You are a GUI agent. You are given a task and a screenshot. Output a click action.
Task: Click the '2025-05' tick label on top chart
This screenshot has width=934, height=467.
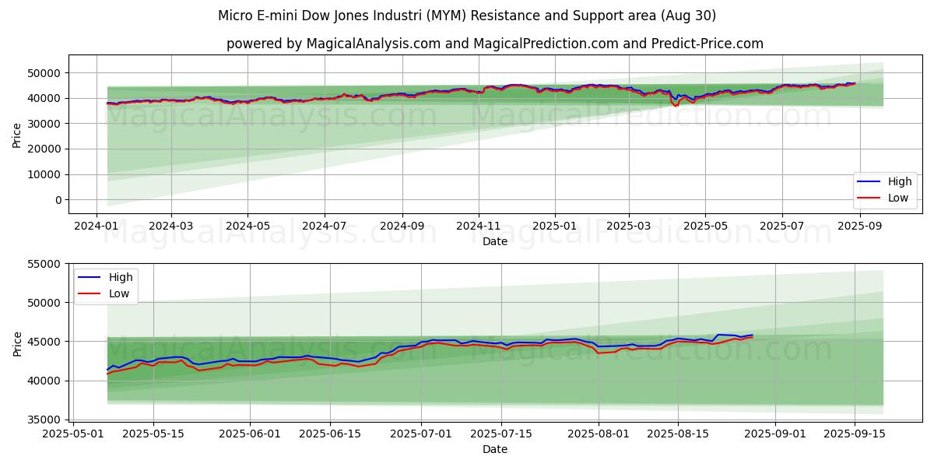coord(705,226)
